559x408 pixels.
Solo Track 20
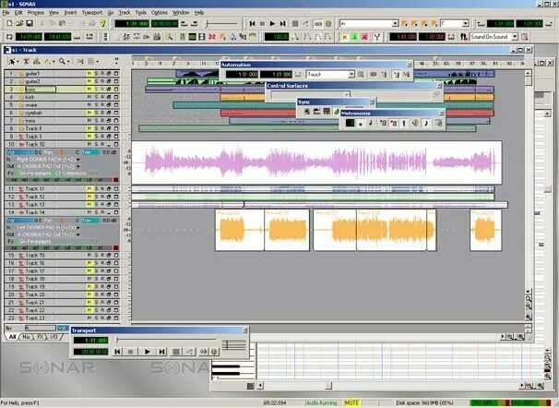(96, 294)
